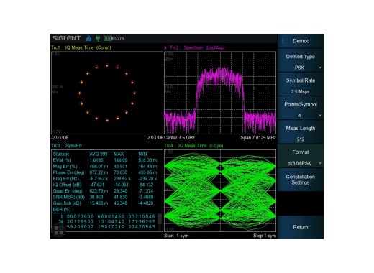Click the MIN column header
The height and width of the screenshot is (273, 374).
142,154
